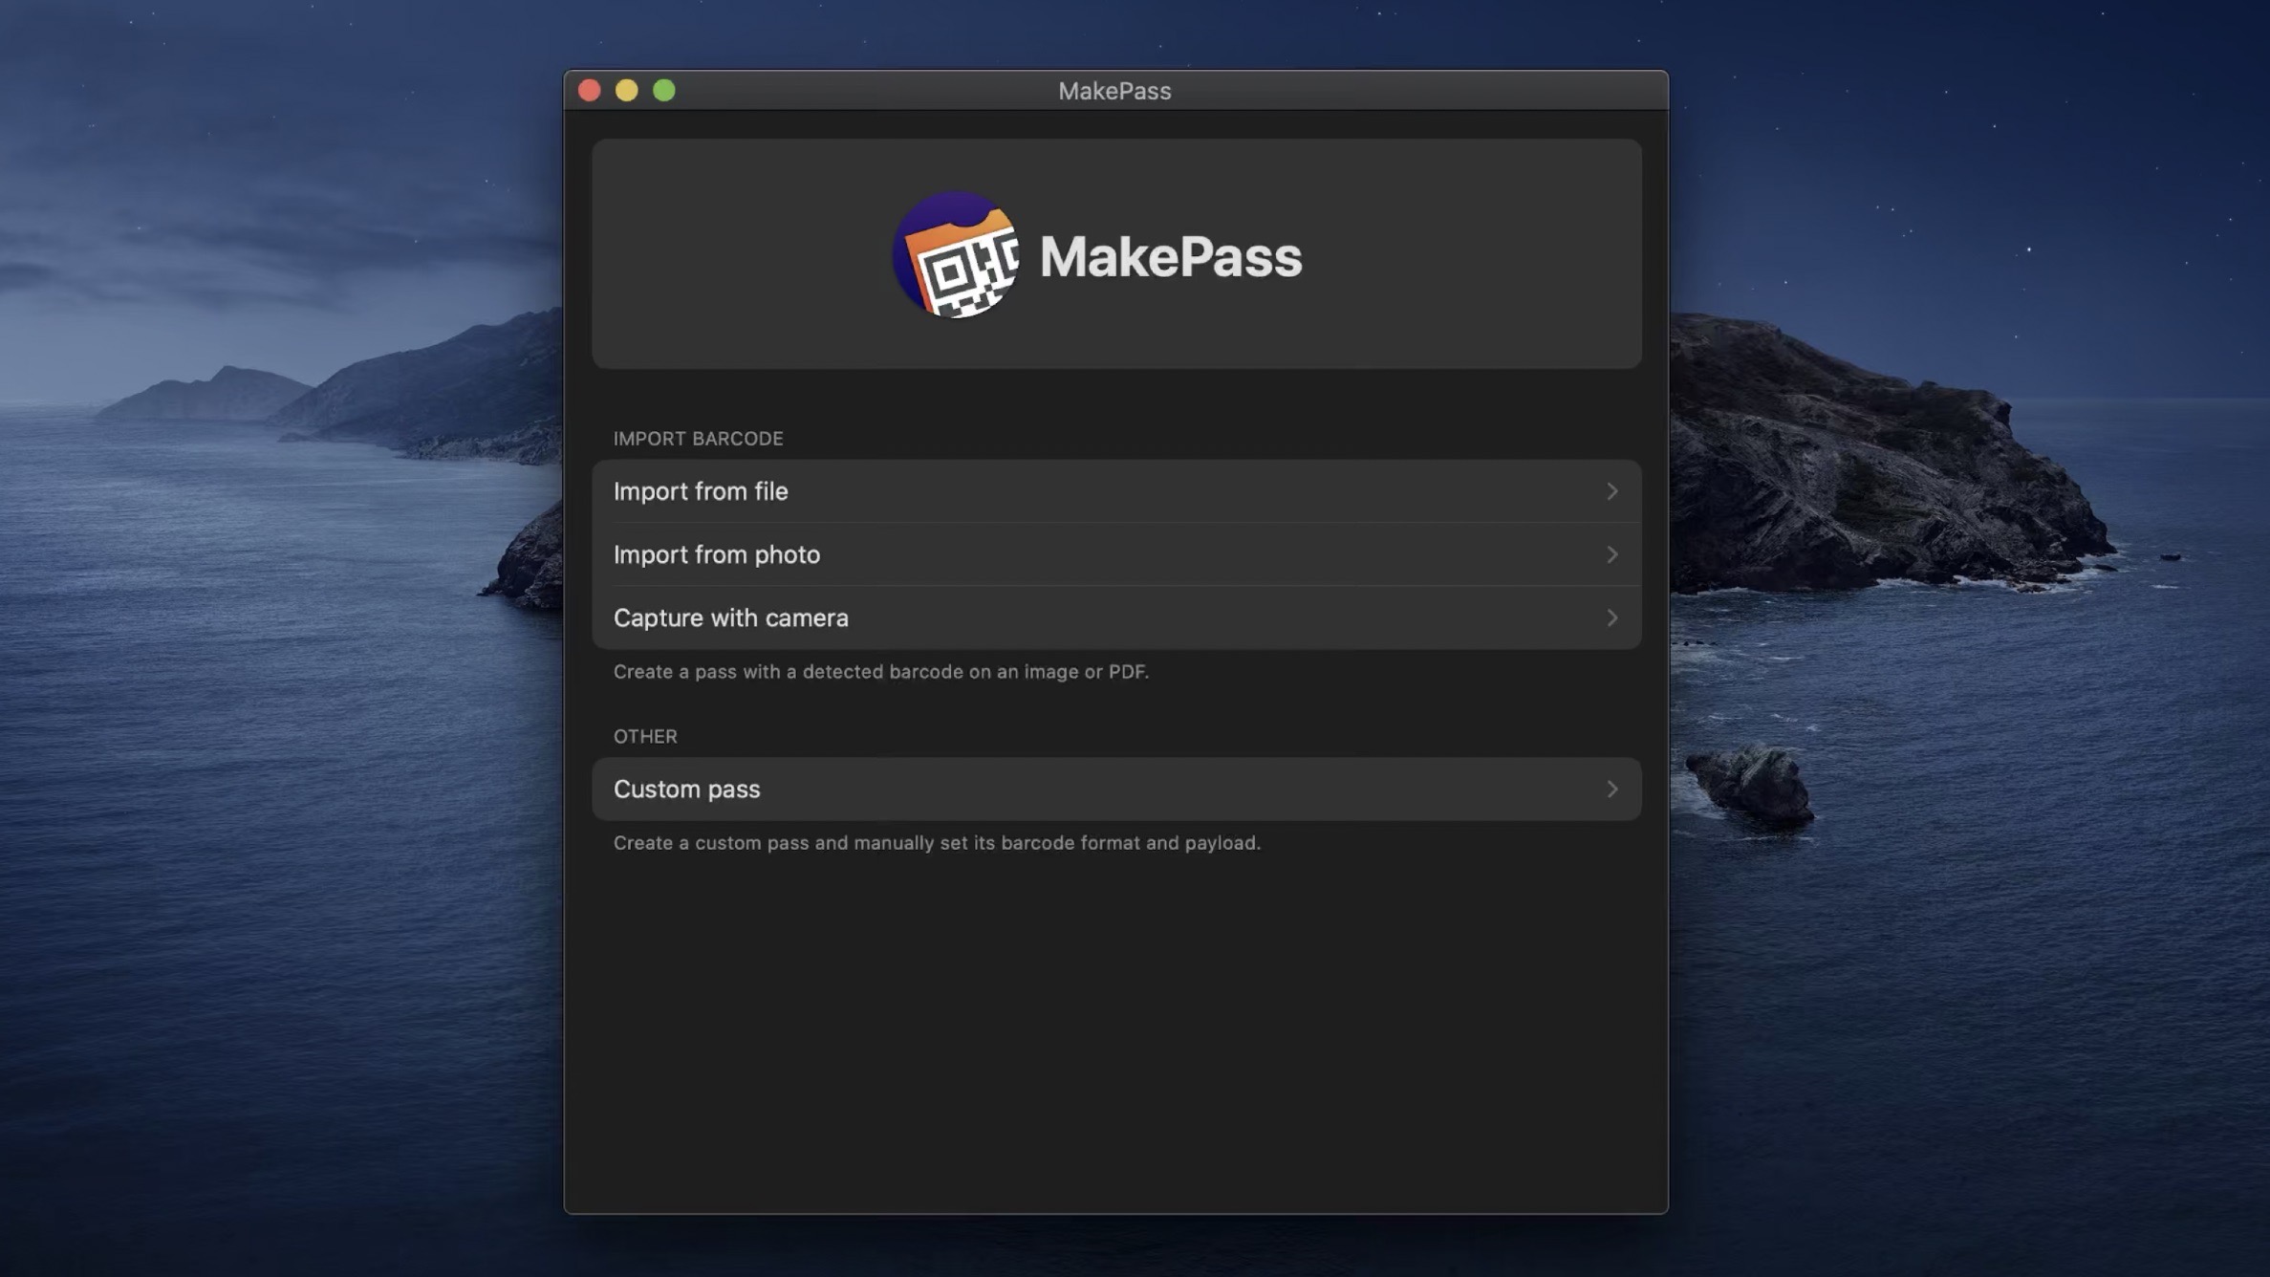The image size is (2270, 1277).
Task: Click the detected barcode description text
Action: (881, 672)
